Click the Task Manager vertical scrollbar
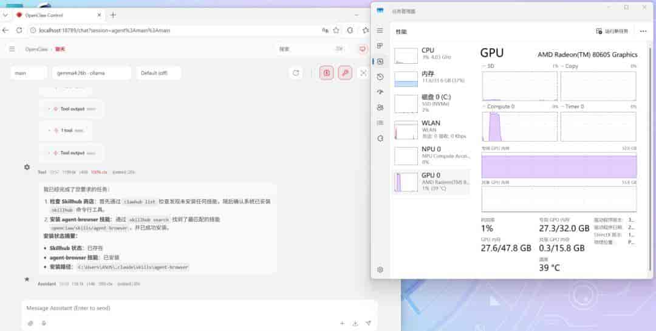The image size is (656, 331). [x=650, y=159]
